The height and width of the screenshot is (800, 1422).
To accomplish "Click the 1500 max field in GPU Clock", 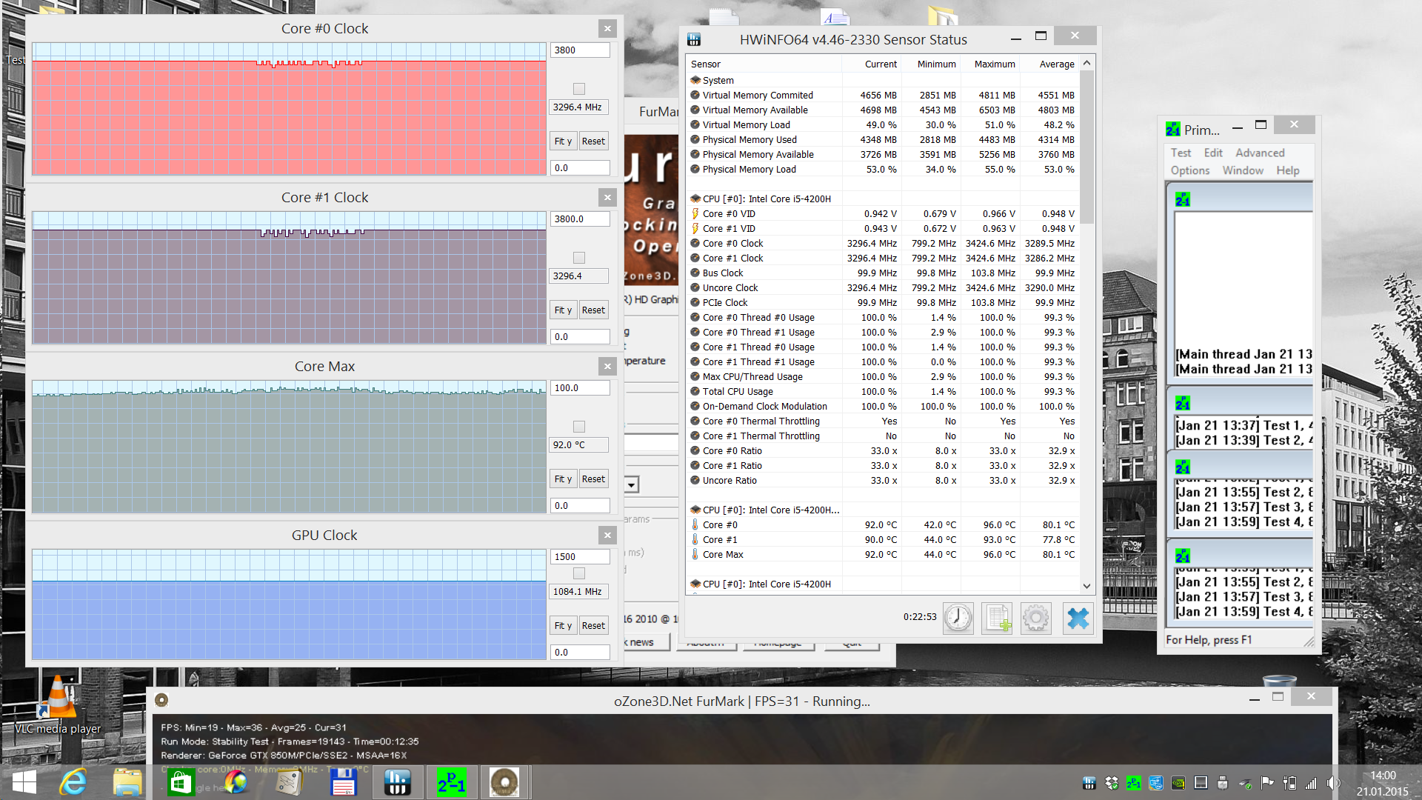I will (580, 557).
